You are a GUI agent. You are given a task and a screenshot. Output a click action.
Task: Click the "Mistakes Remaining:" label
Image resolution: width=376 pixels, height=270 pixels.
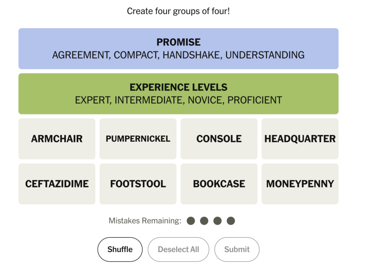145,221
